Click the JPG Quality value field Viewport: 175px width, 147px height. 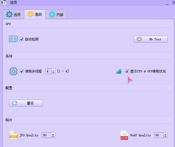(46, 135)
